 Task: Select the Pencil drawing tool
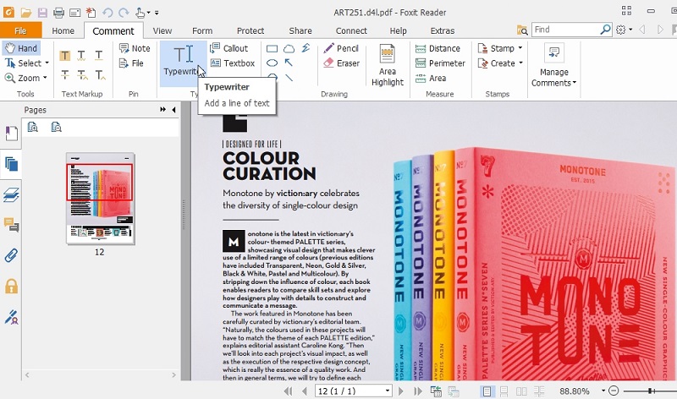[x=341, y=48]
